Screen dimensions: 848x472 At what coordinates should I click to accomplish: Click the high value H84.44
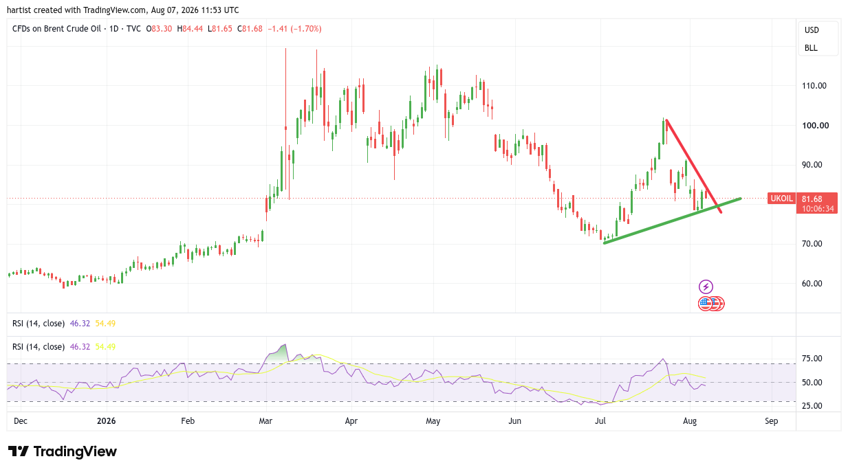click(x=189, y=29)
